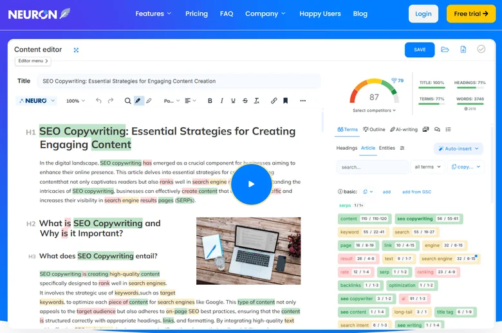
Task: Expand the Editor menu
Action: tap(33, 61)
